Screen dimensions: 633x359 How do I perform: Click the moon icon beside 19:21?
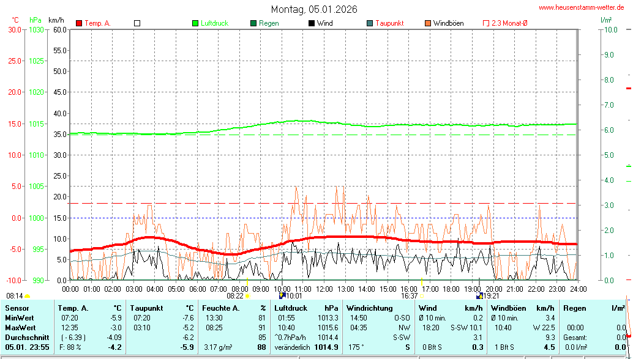(x=479, y=295)
